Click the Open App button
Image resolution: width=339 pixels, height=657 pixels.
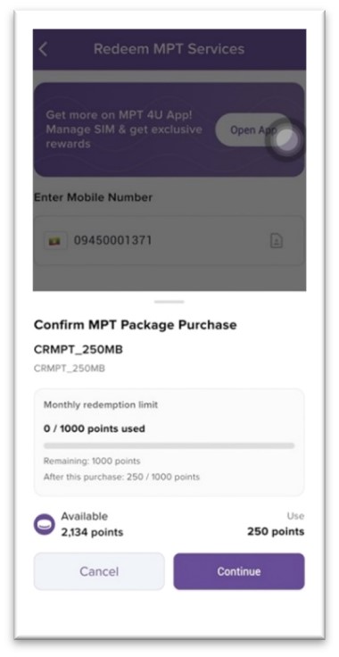point(253,130)
